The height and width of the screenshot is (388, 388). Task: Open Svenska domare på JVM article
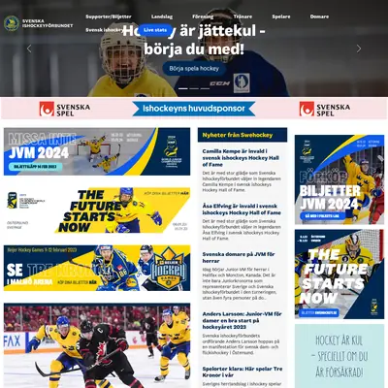(239, 257)
